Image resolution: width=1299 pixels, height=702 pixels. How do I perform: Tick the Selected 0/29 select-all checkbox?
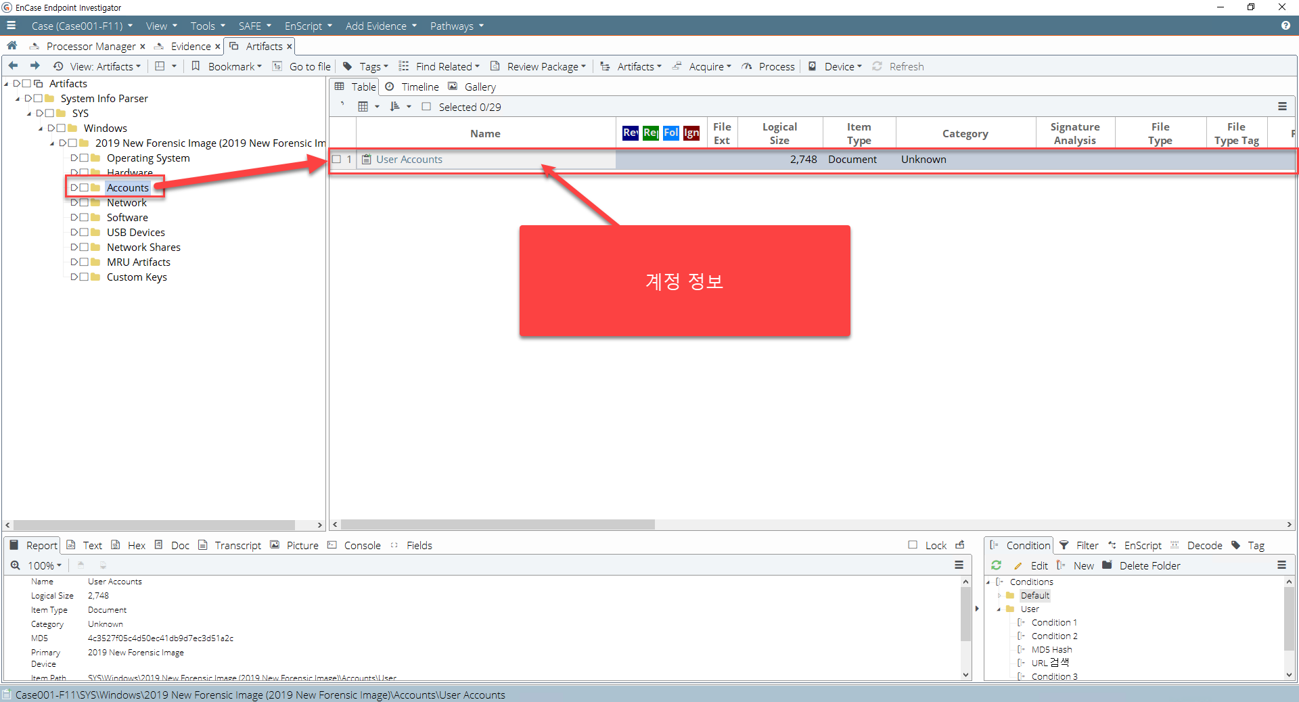click(426, 107)
